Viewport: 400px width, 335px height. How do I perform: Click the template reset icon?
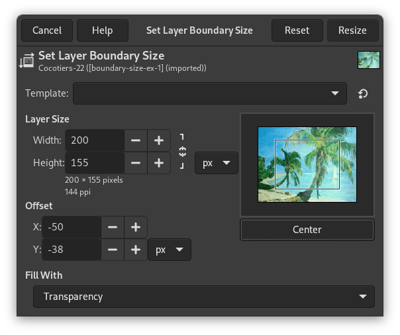363,93
